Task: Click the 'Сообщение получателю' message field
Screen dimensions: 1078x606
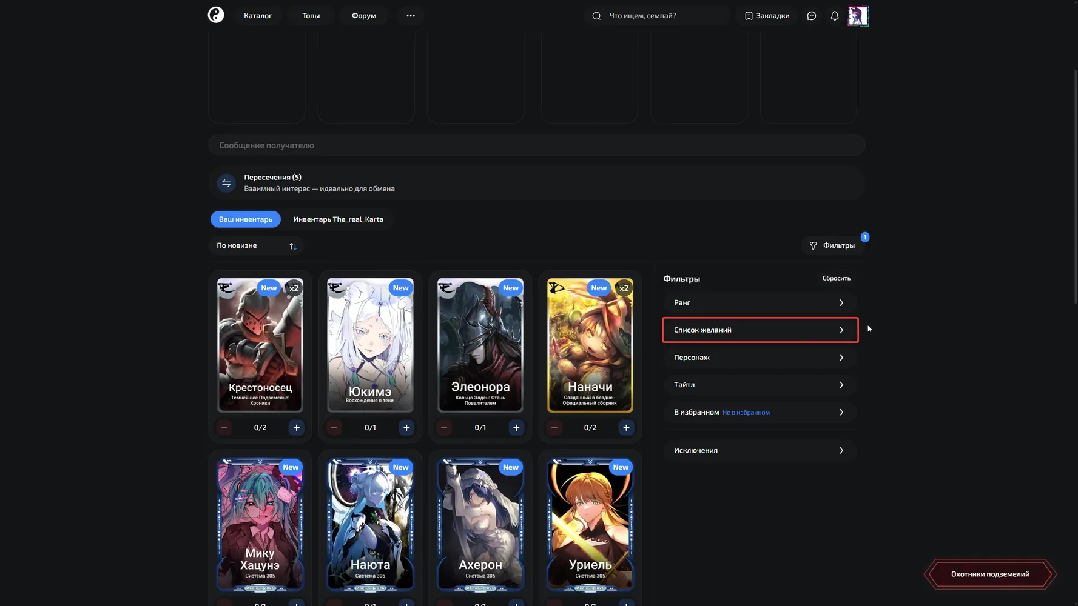Action: pos(537,145)
